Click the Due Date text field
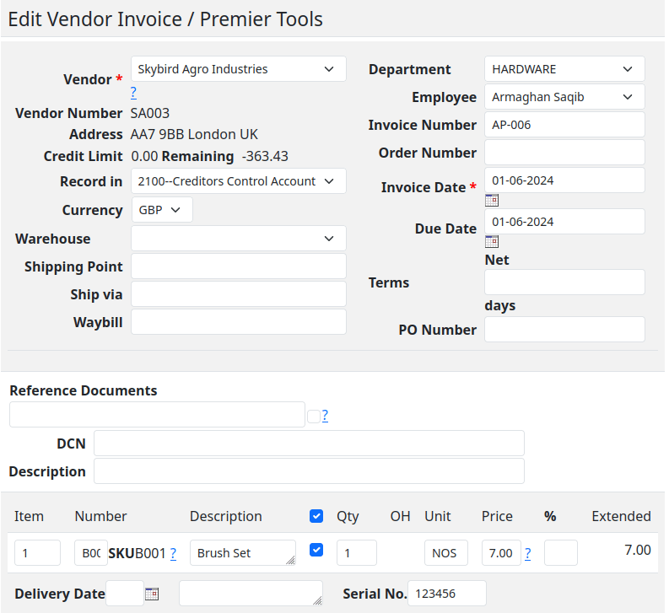This screenshot has width=669, height=613. 564,222
